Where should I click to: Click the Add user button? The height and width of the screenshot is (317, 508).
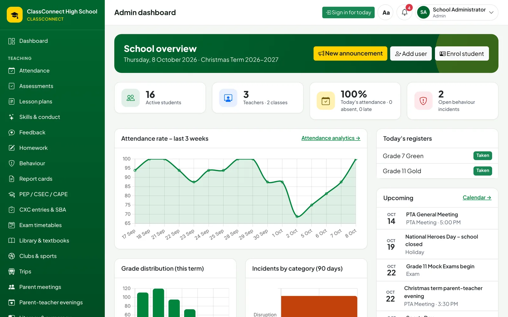(411, 54)
